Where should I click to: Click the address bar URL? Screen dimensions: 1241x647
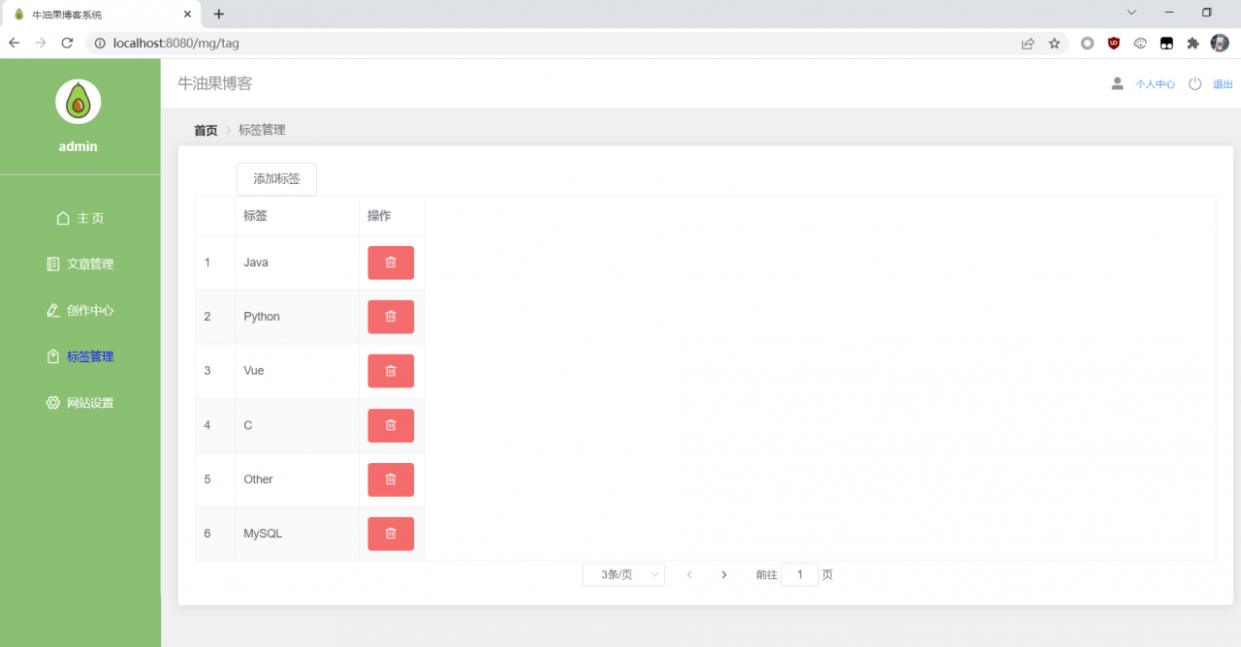175,43
